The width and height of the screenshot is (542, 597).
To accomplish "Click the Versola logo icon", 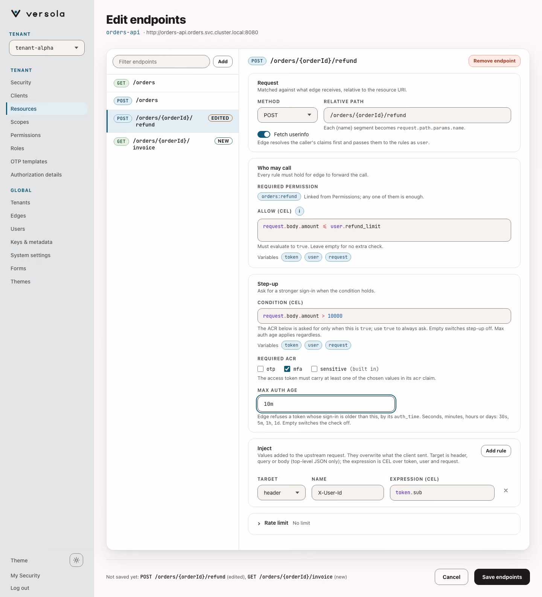I will tap(15, 14).
